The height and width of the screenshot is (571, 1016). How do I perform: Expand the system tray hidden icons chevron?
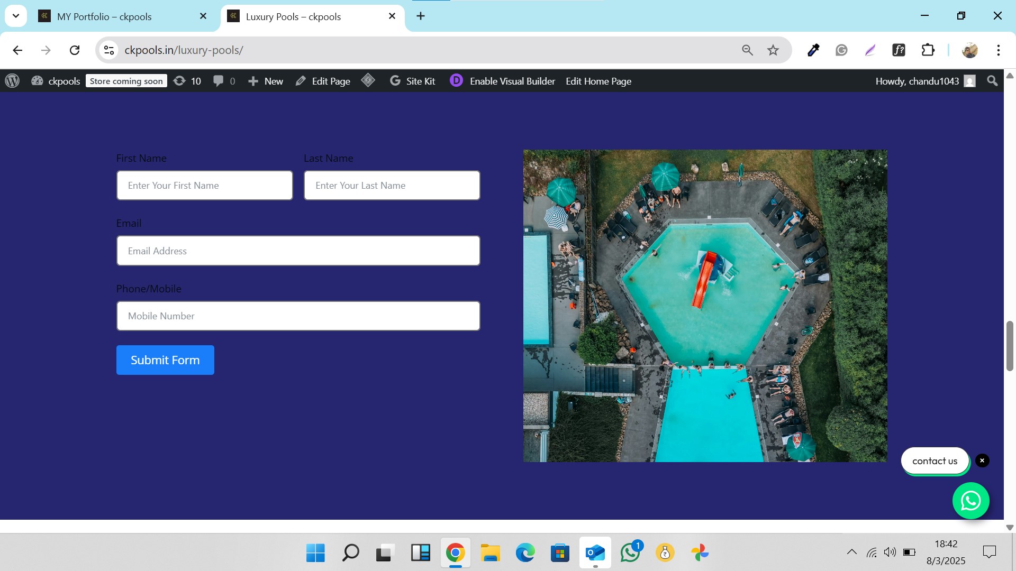851,552
